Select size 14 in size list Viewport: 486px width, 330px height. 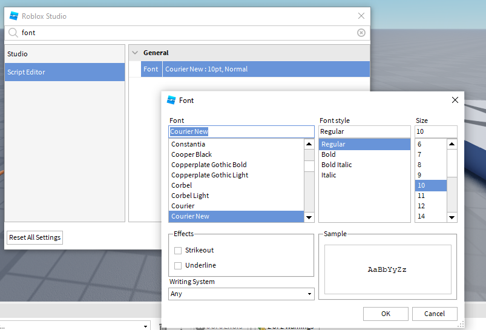431,216
